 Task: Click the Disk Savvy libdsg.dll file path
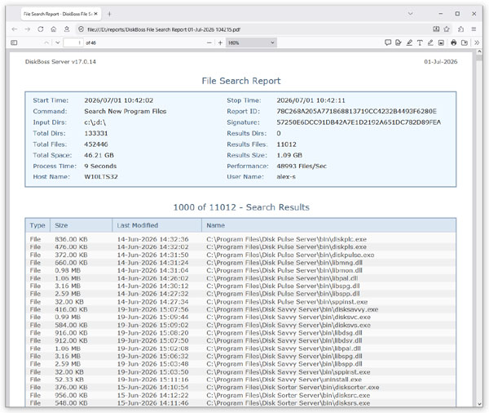tap(284, 333)
